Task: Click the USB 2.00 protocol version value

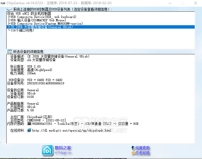Action: pos(34,66)
